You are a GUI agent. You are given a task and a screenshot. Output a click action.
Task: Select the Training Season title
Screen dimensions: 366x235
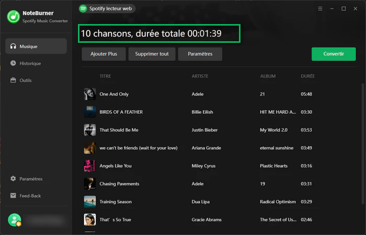coord(116,202)
